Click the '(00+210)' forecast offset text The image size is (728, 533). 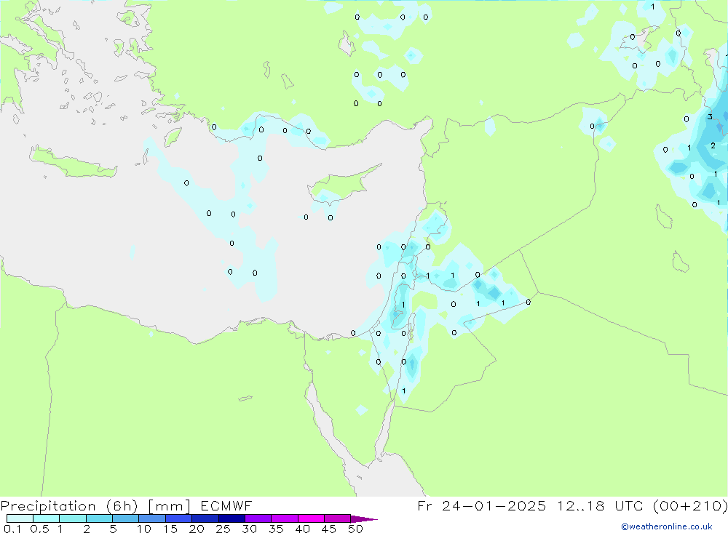click(x=690, y=505)
